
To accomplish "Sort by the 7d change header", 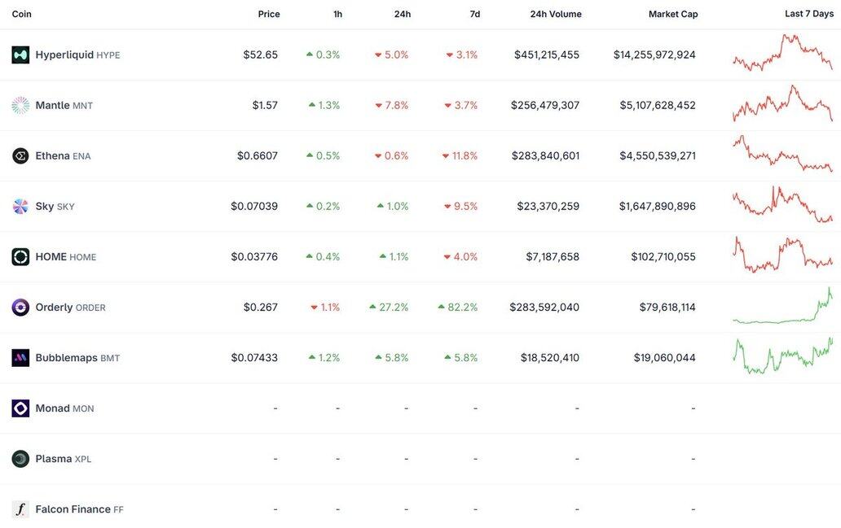I will pos(474,14).
